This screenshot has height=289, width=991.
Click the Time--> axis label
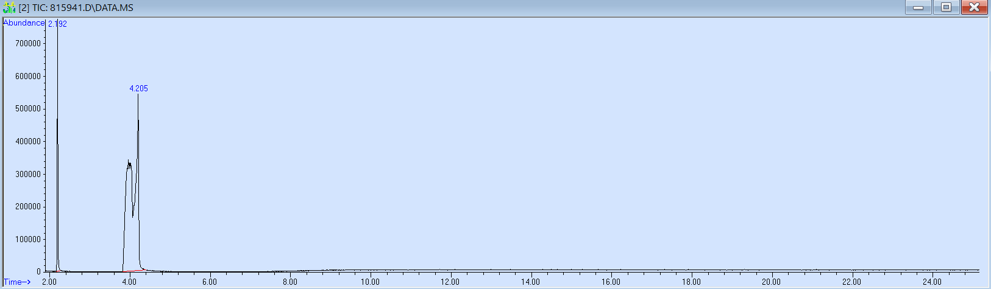[17, 282]
